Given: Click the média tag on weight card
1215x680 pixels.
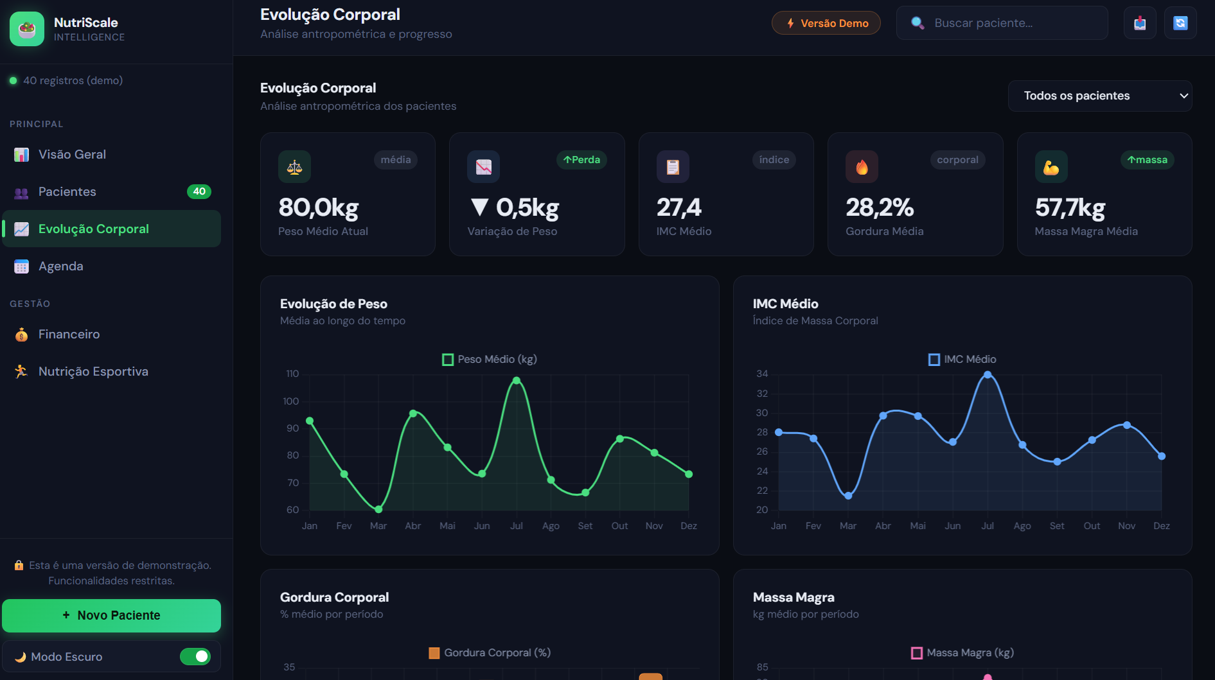Looking at the screenshot, I should pyautogui.click(x=396, y=160).
